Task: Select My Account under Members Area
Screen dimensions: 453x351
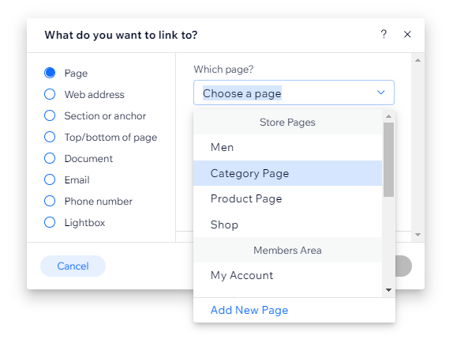Action: [287, 275]
